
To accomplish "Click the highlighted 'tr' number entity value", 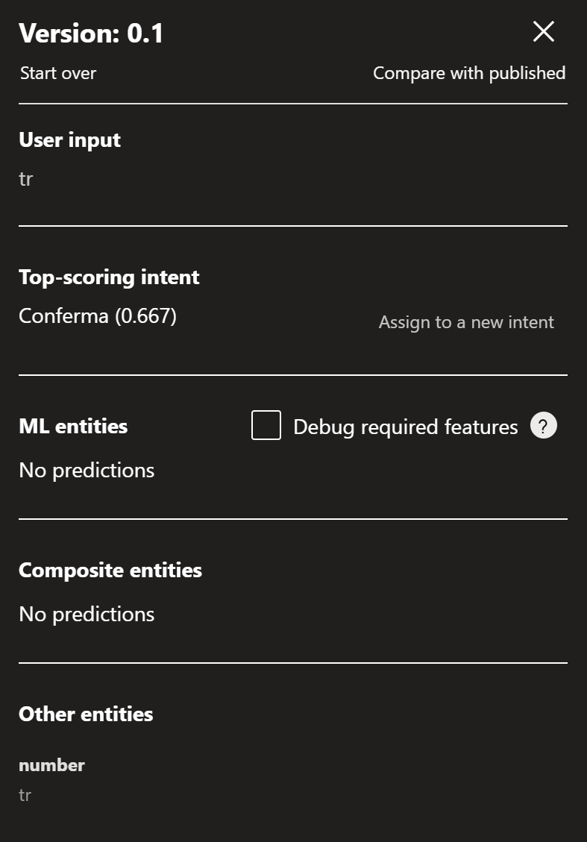I will click(x=25, y=795).
